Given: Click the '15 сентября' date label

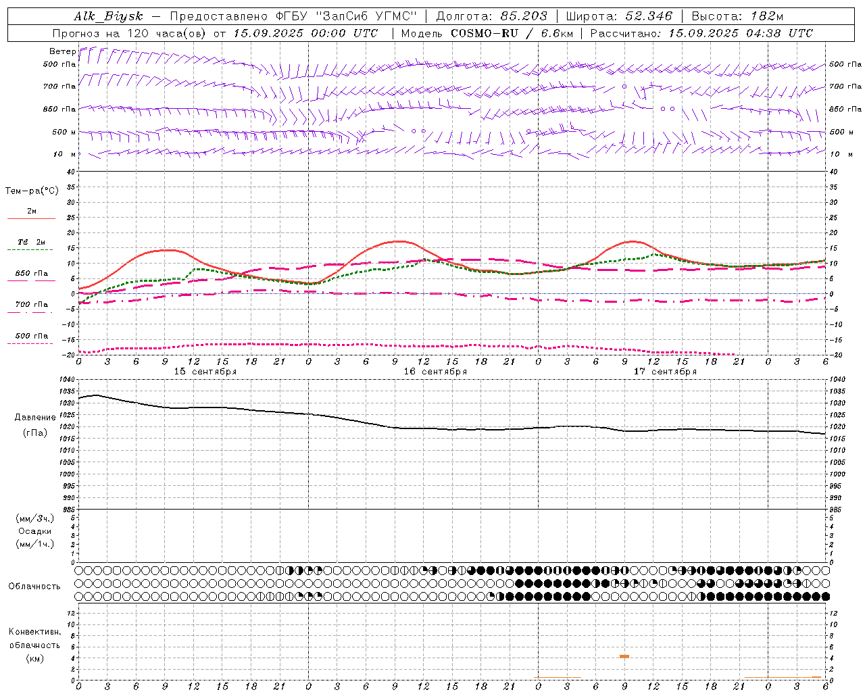Looking at the screenshot, I should tap(205, 372).
